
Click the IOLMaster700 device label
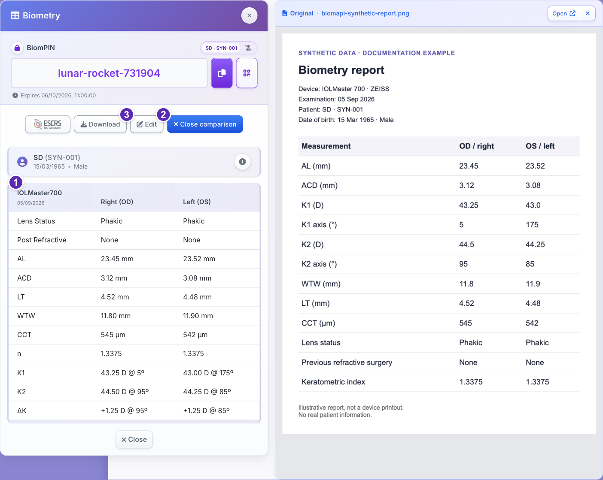click(x=40, y=193)
